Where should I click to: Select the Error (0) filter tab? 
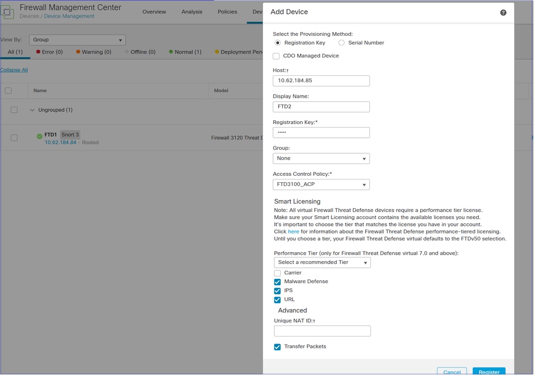[x=49, y=52]
